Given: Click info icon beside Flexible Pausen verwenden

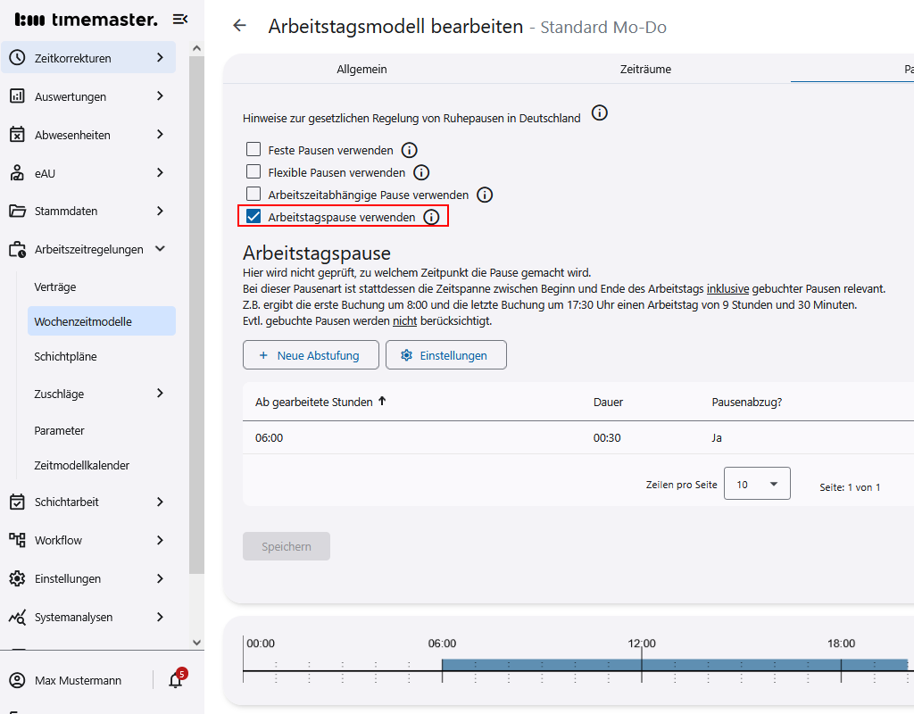Looking at the screenshot, I should 421,172.
